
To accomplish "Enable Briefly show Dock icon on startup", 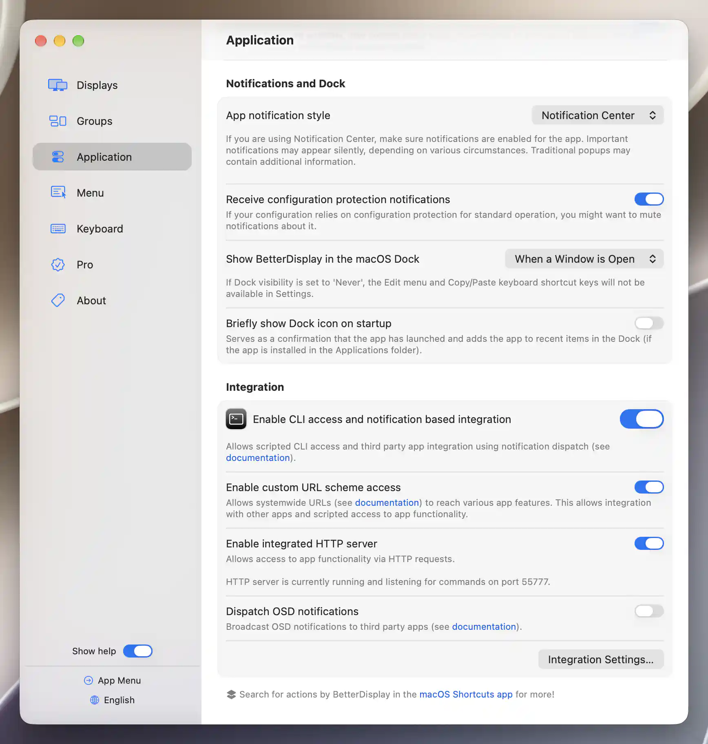I will tap(649, 323).
